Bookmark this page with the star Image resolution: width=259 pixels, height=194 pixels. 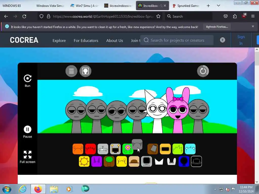coord(158,16)
